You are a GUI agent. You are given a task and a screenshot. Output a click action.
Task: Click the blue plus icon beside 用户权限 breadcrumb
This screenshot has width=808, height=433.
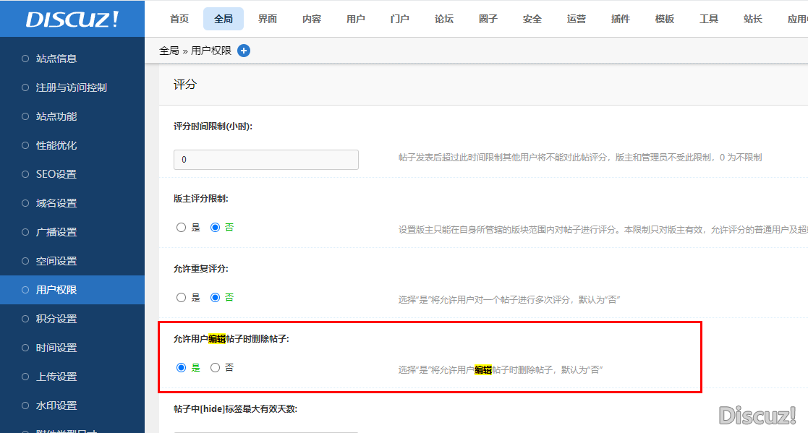click(x=244, y=51)
